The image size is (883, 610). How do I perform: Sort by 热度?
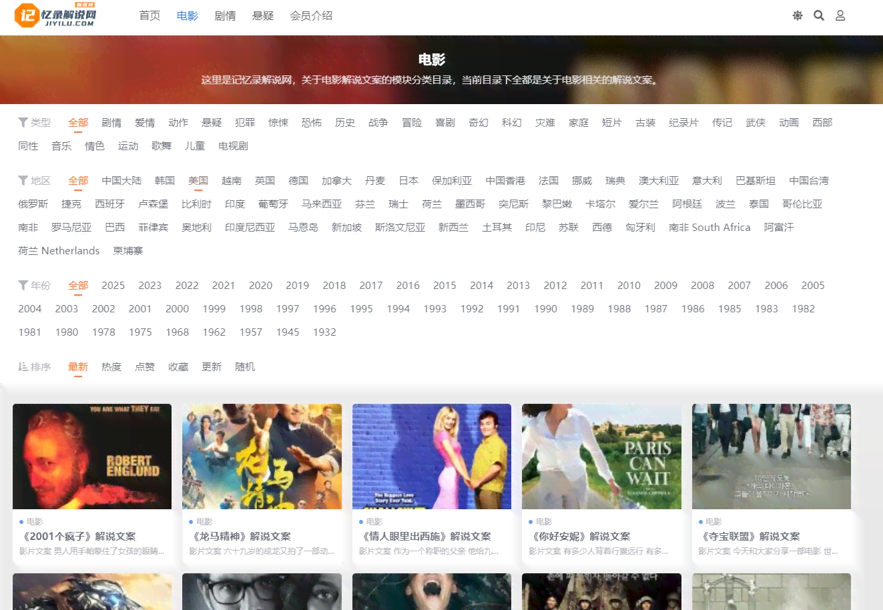[x=111, y=367]
